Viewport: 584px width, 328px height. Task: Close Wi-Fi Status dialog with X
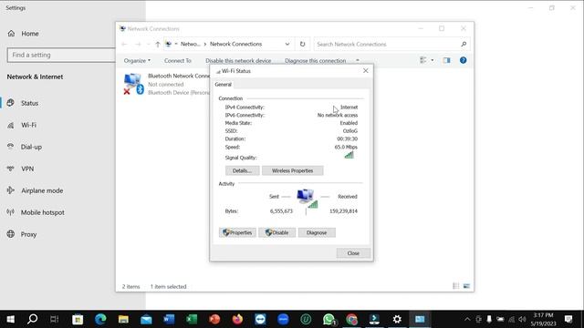click(x=365, y=71)
